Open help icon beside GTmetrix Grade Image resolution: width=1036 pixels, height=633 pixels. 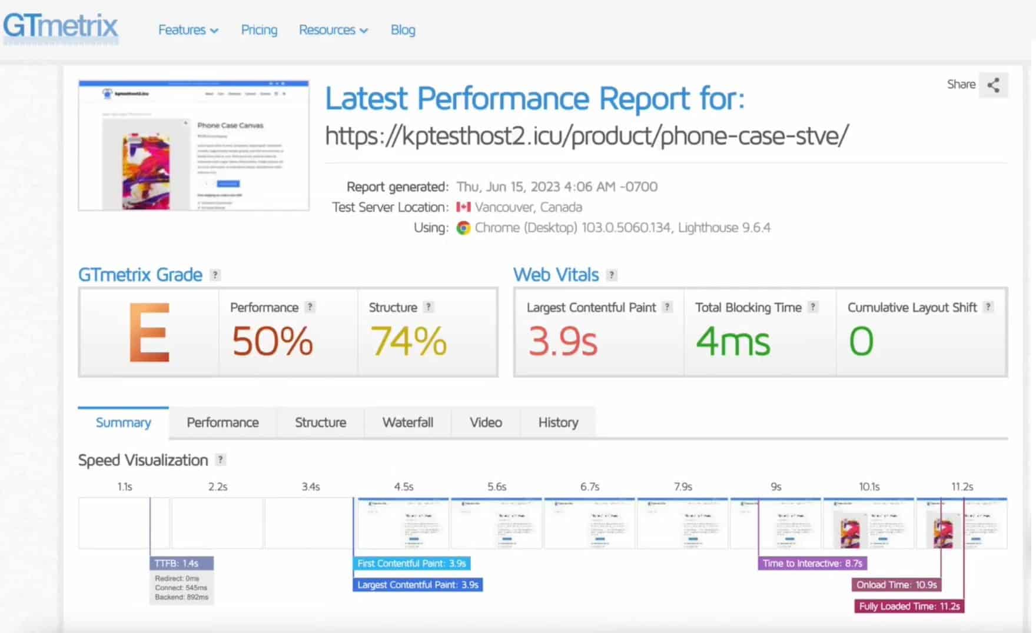[x=215, y=275]
